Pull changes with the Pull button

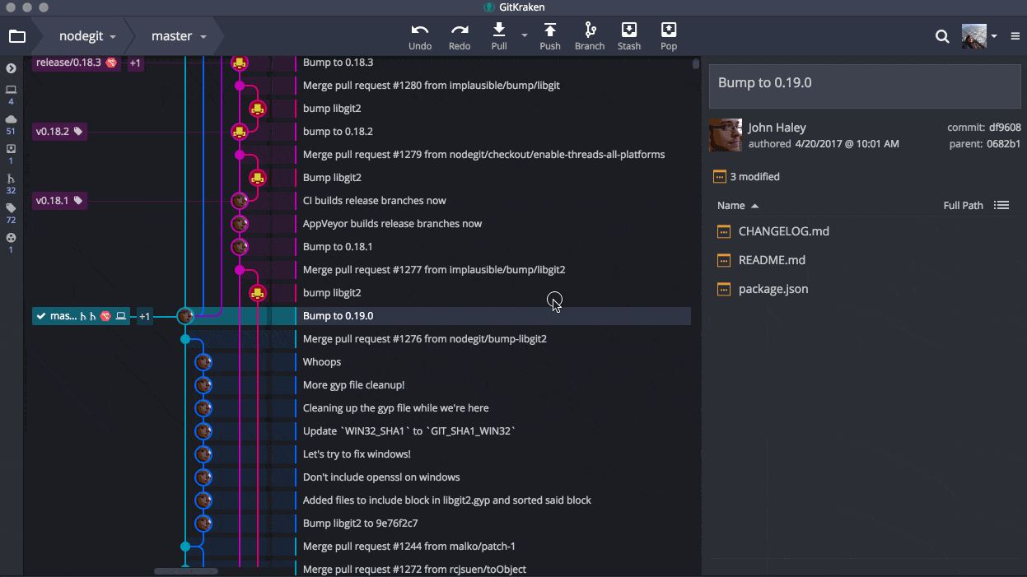499,36
